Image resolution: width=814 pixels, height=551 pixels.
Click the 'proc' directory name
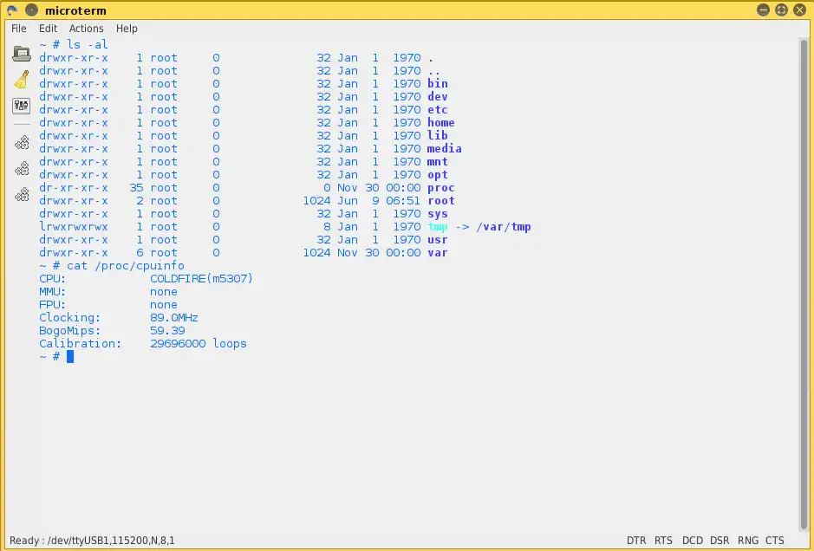pos(440,188)
